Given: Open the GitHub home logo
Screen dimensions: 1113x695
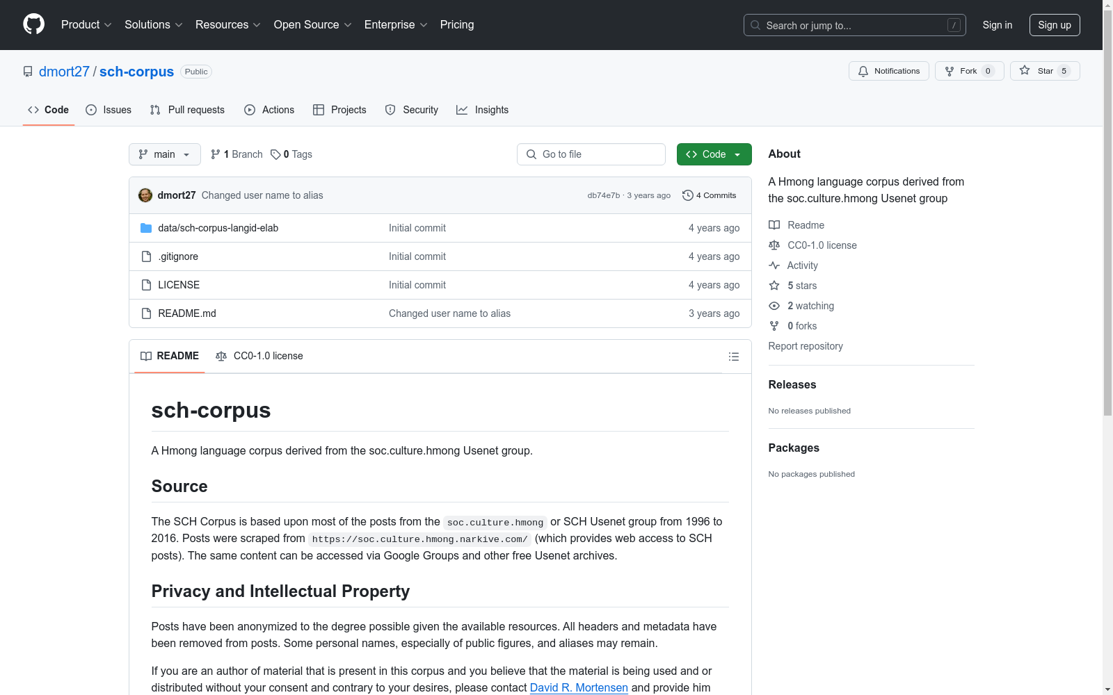Looking at the screenshot, I should 33,24.
